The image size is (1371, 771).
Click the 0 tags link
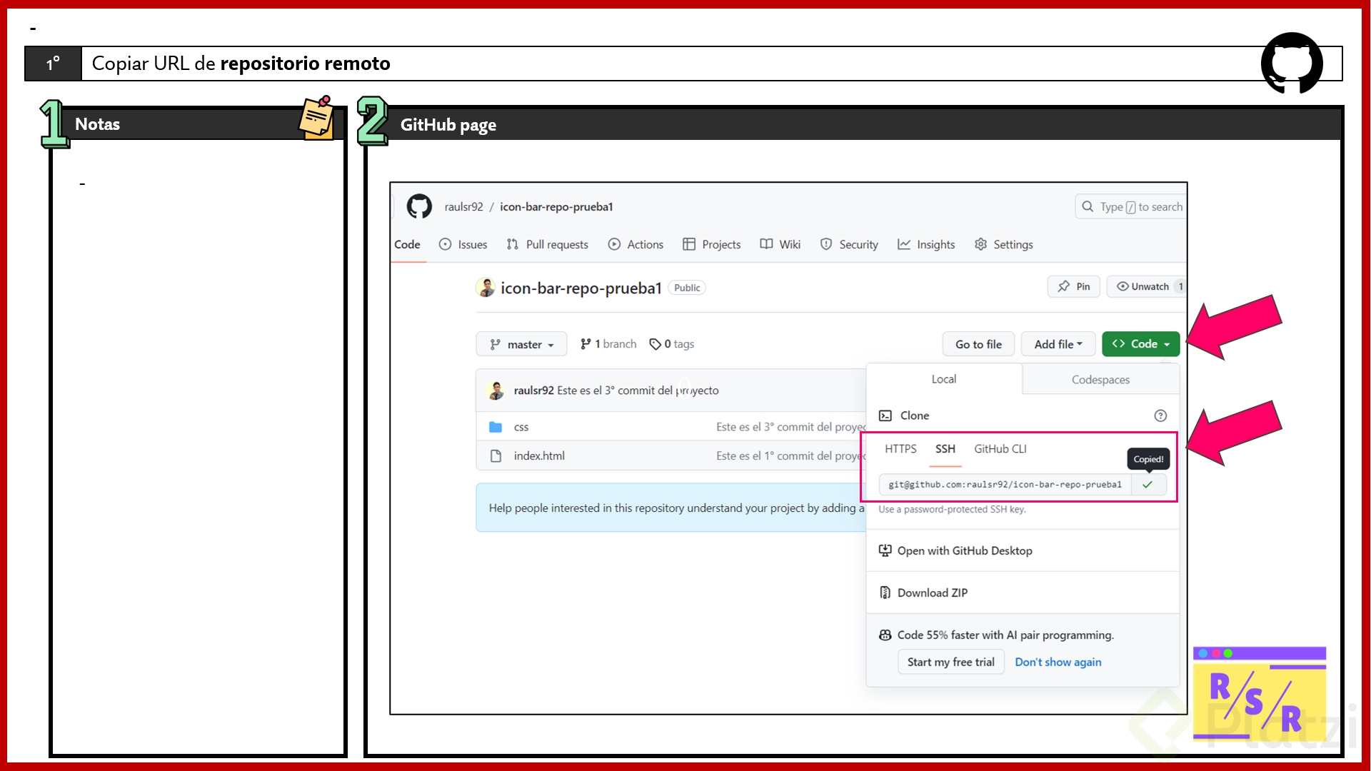[671, 344]
